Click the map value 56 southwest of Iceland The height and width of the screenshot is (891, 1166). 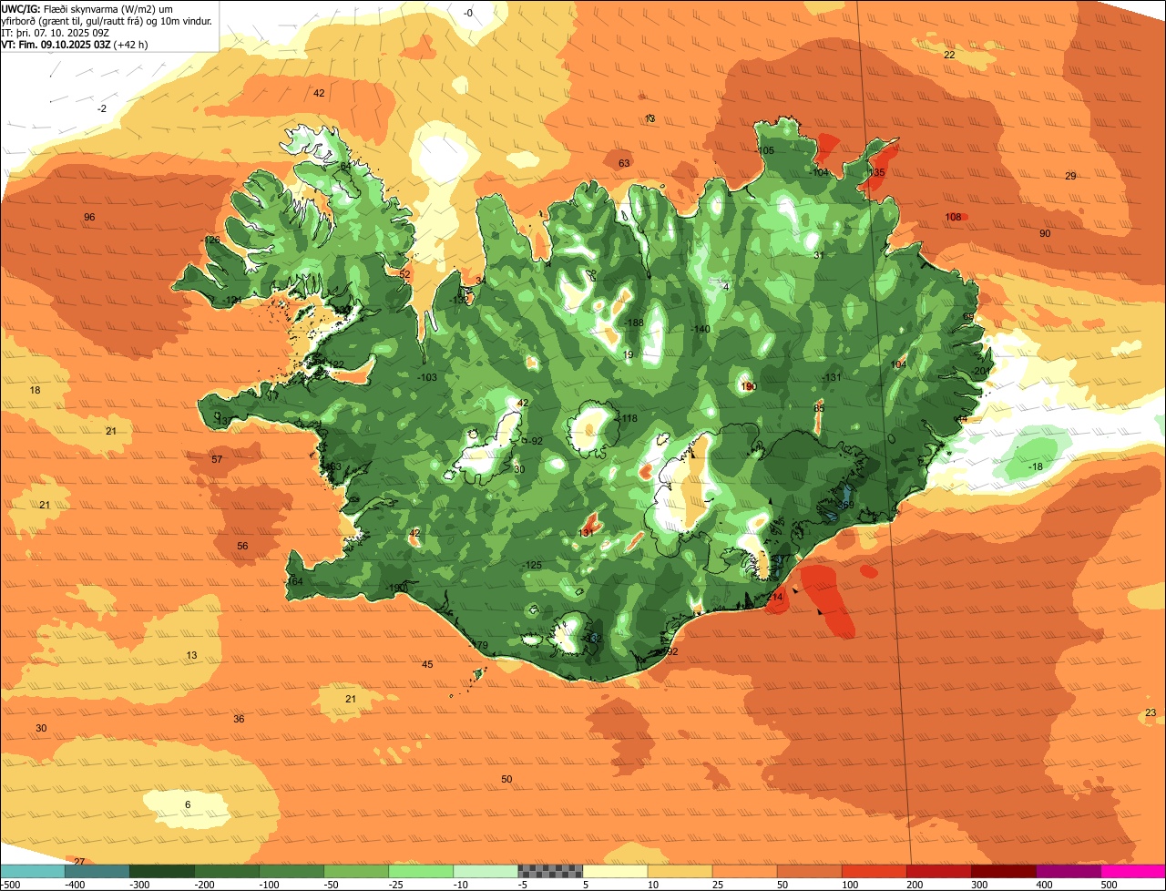[x=242, y=546]
